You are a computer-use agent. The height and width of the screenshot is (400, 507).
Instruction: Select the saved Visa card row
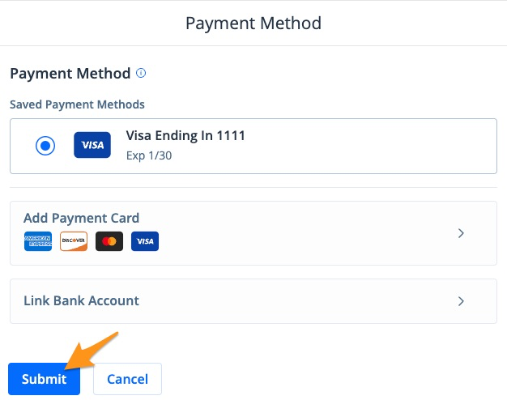coord(253,146)
